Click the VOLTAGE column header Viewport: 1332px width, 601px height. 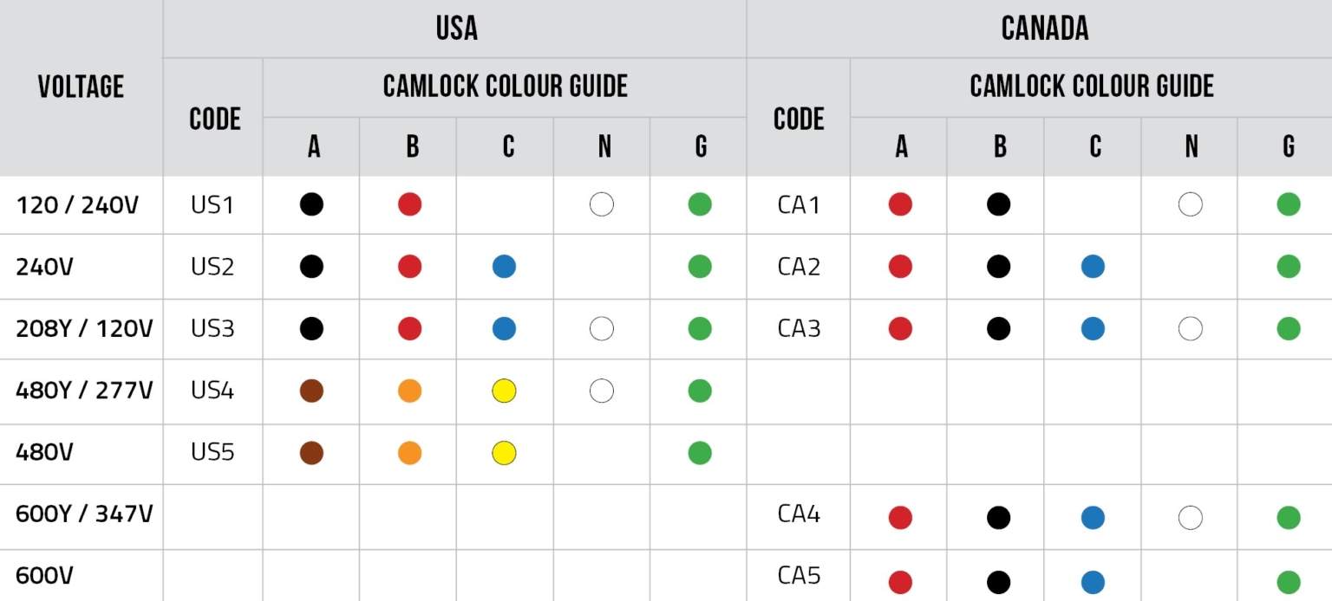click(x=82, y=87)
